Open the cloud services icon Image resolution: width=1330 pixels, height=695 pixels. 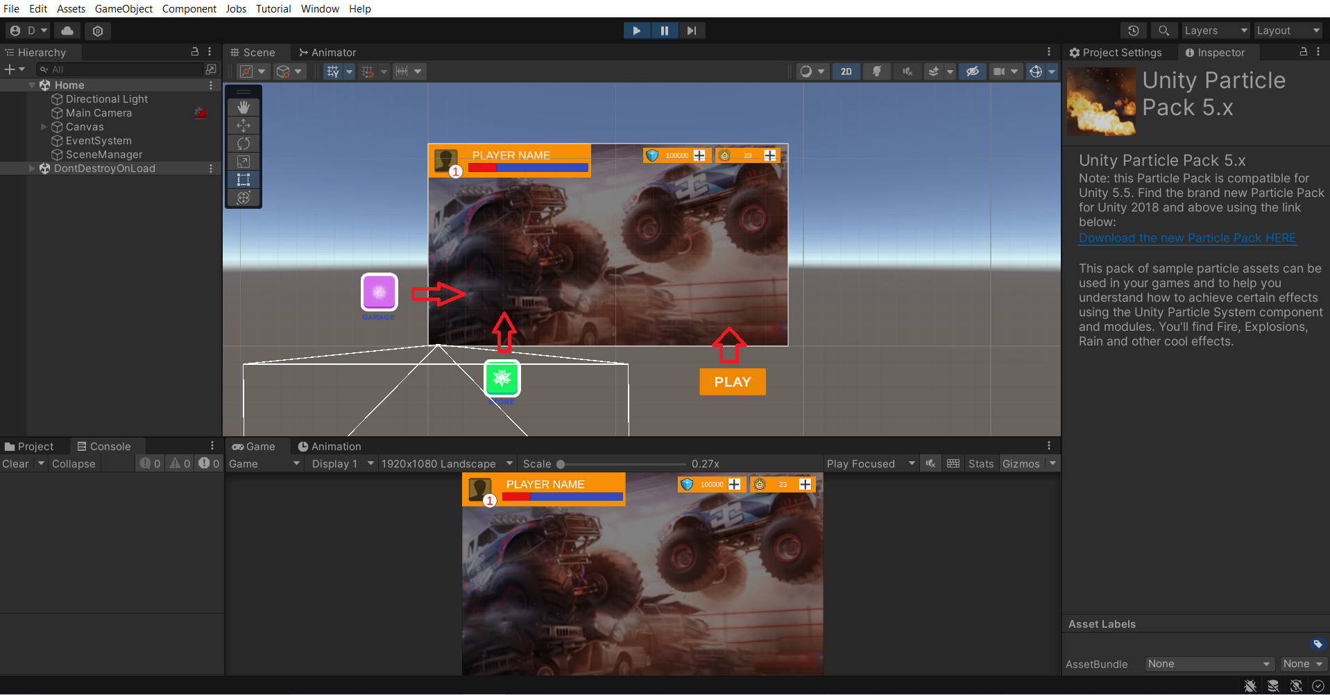(67, 31)
